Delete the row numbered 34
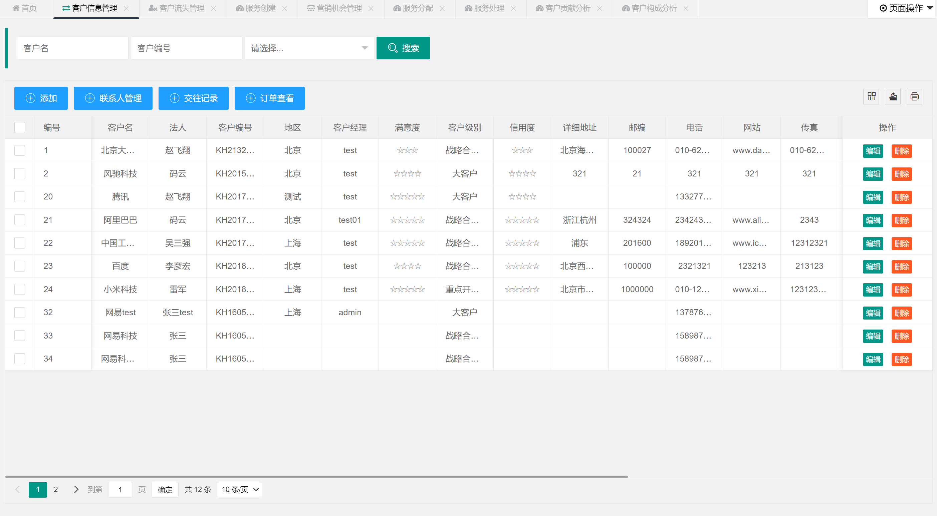This screenshot has width=937, height=516. [x=902, y=359]
